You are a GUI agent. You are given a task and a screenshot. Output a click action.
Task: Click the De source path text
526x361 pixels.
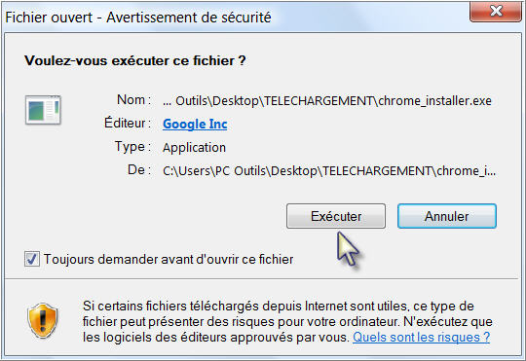coord(329,171)
